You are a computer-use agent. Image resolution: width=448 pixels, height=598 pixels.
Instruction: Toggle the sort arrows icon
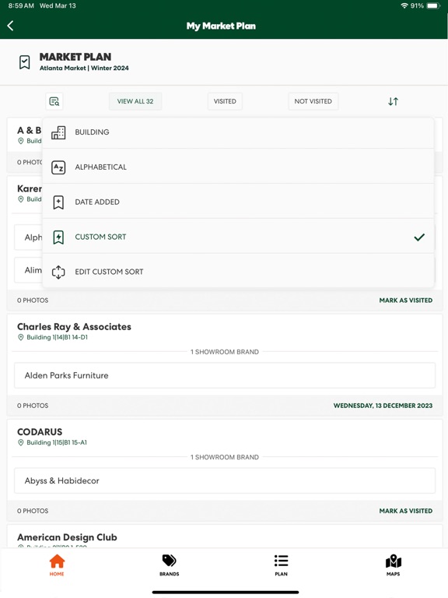[393, 101]
